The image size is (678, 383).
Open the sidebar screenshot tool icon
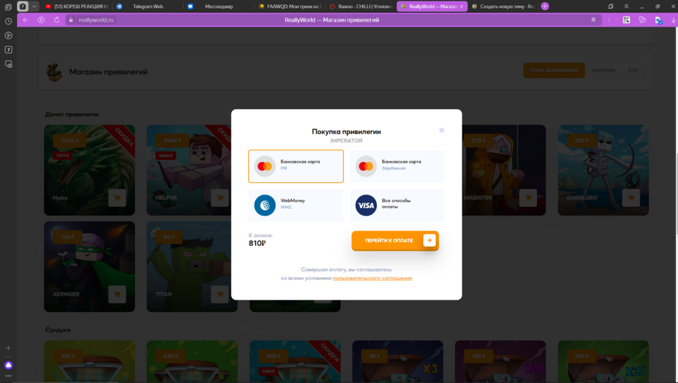point(8,64)
